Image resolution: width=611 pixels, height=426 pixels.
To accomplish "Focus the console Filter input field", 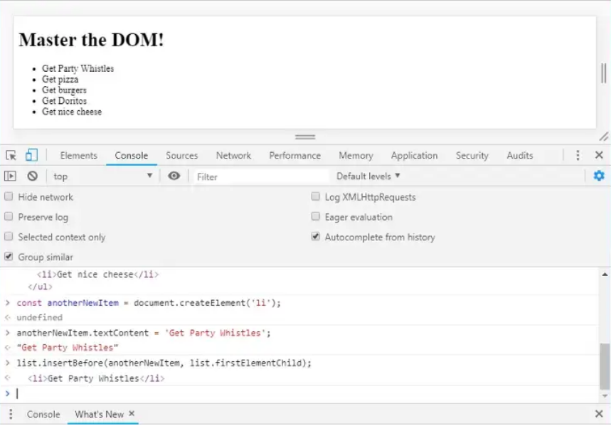I will pos(260,176).
